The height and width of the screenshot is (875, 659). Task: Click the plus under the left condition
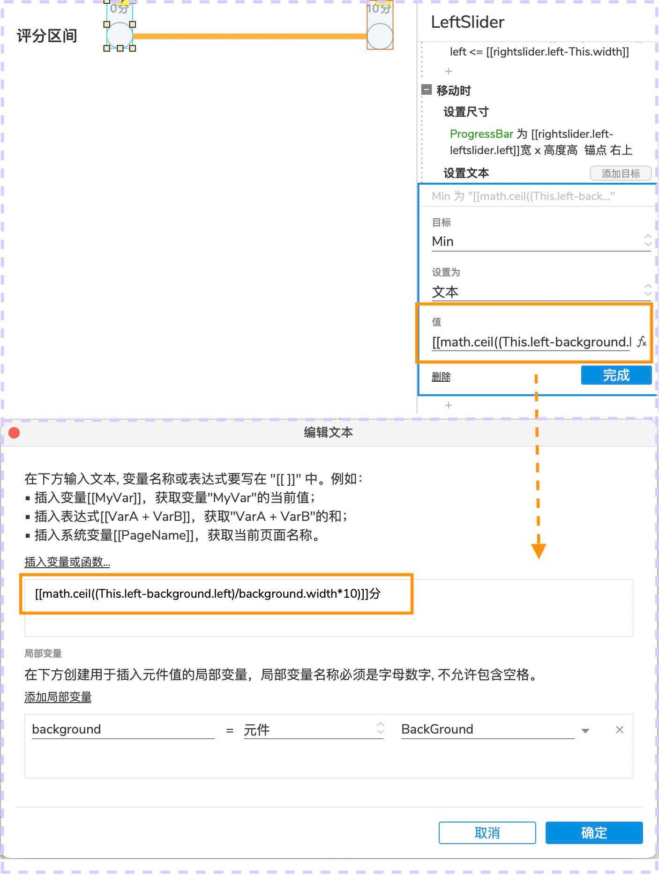(449, 71)
